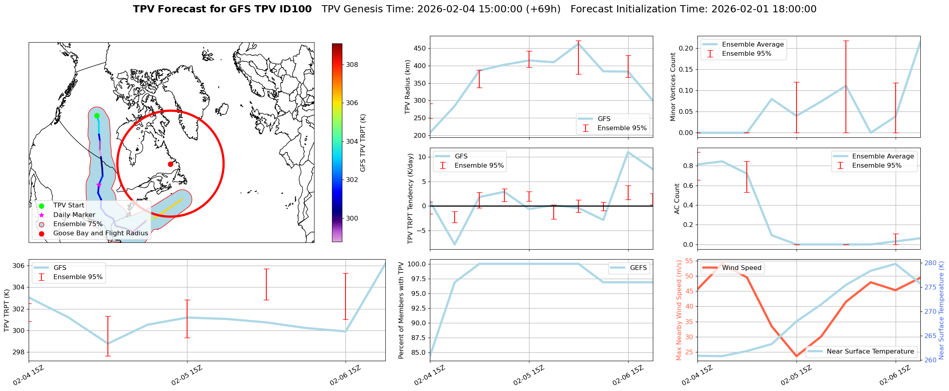Click the magenta daily marker star on track
Image resolution: width=949 pixels, height=391 pixels.
(x=99, y=185)
